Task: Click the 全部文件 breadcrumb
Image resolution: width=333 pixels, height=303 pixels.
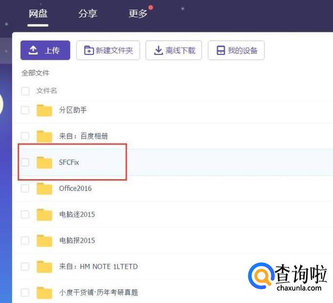Action: click(35, 73)
